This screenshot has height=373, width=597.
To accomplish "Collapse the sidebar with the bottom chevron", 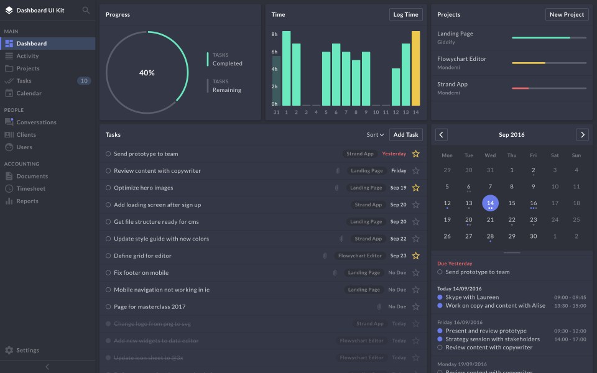I will 47,367.
